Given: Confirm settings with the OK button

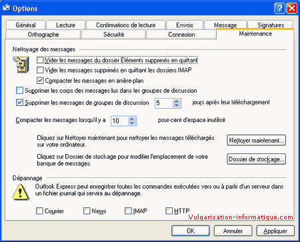Looking at the screenshot, I should (191, 231).
